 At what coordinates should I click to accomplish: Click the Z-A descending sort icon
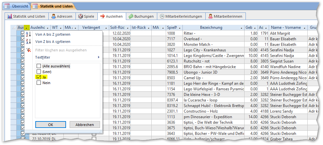tap(28, 42)
